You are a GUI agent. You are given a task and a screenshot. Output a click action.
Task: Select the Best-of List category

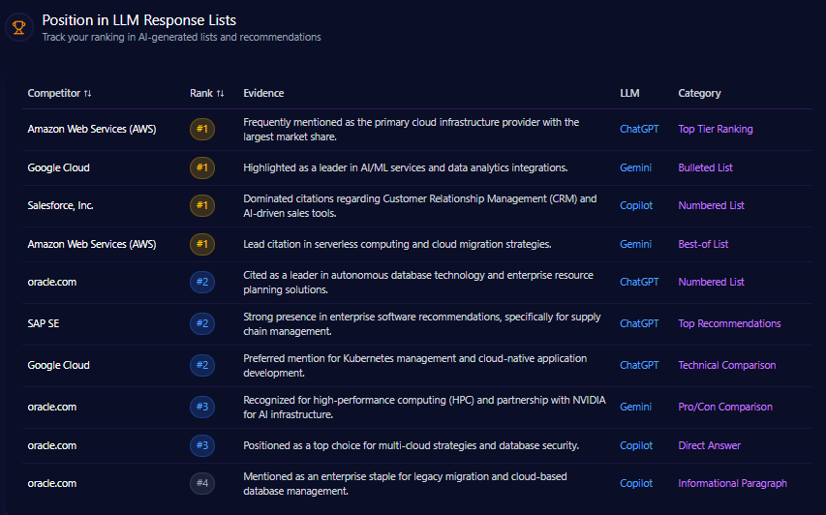[x=703, y=244]
